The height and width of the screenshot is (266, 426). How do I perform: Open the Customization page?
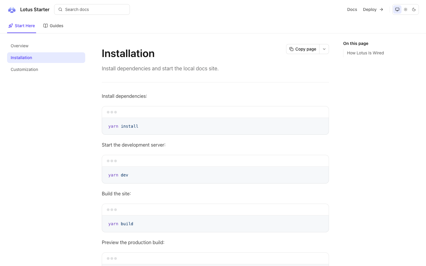tap(46, 69)
